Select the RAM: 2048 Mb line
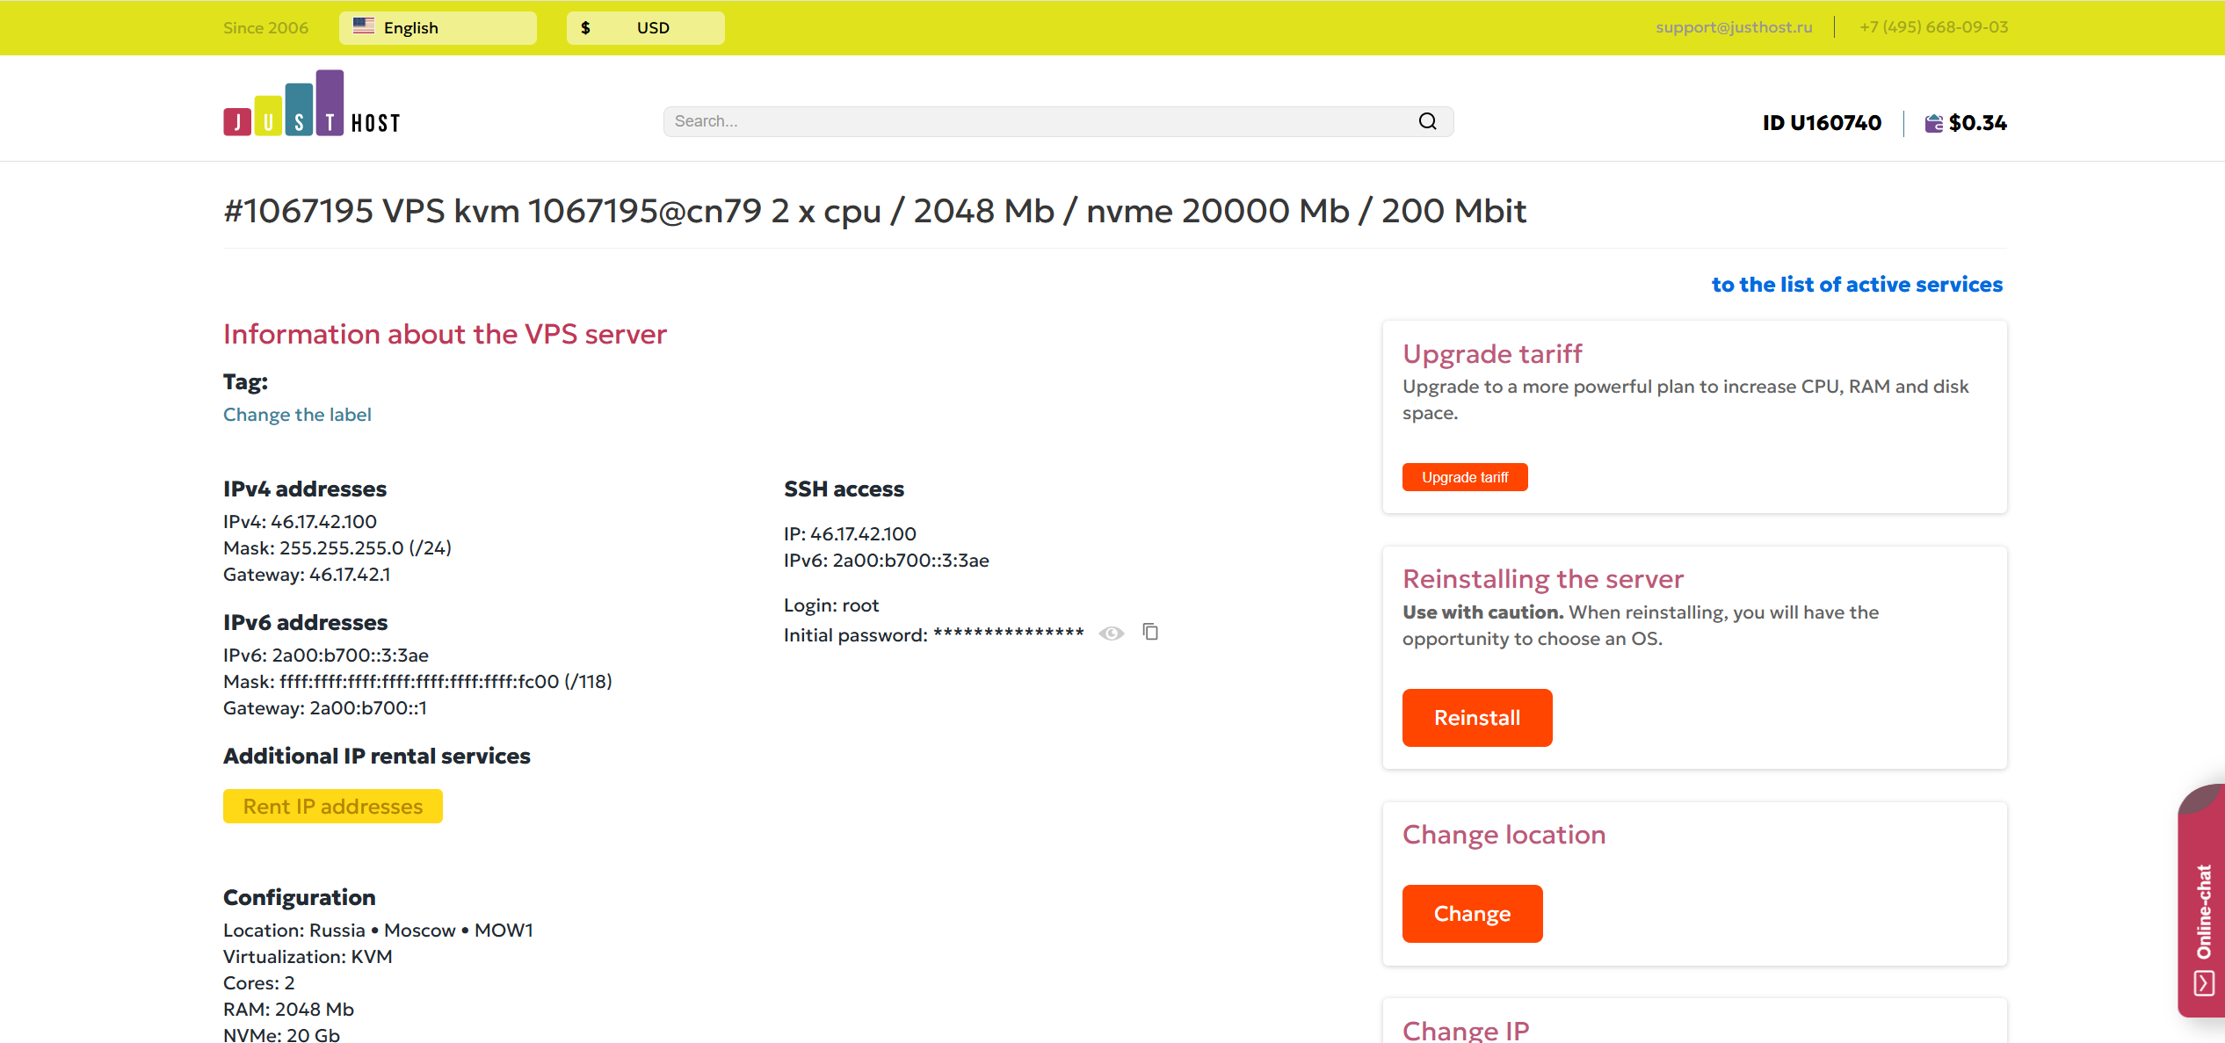 click(x=288, y=1010)
